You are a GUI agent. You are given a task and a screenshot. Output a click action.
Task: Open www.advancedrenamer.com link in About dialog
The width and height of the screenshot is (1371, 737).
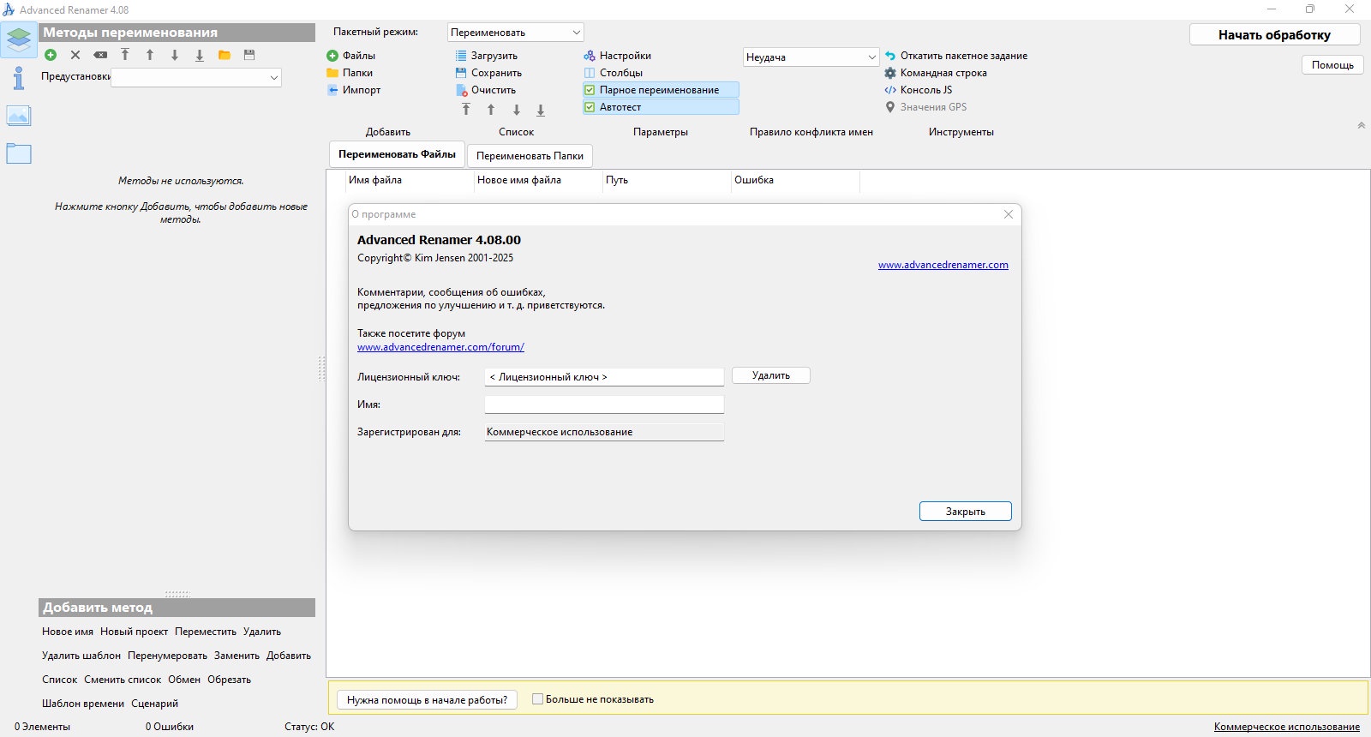click(x=943, y=265)
